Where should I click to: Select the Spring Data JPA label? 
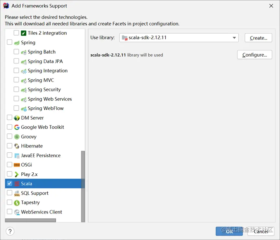click(45, 61)
